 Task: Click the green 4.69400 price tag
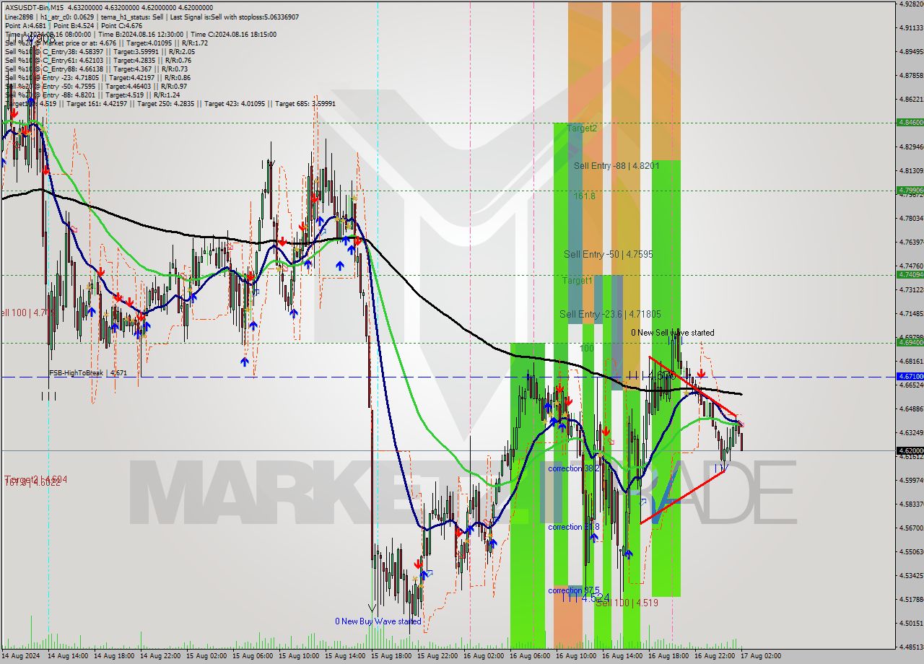point(910,342)
